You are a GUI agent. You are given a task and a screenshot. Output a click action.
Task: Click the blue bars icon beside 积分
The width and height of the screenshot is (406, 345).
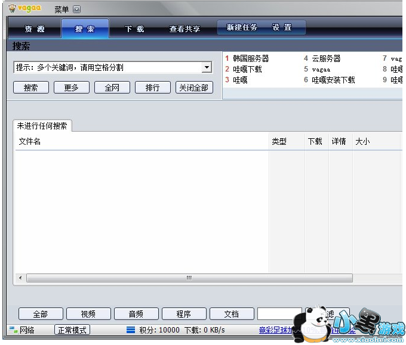tap(131, 330)
